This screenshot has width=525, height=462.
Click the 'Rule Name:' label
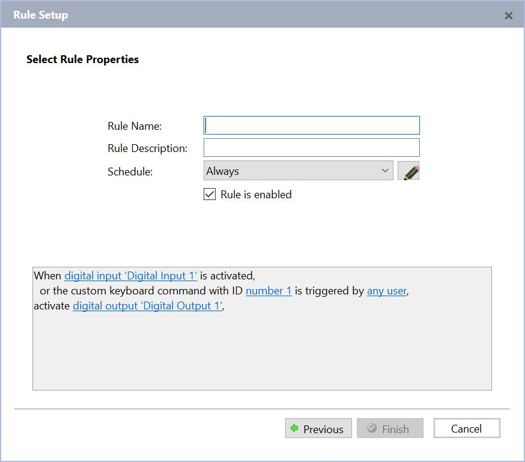point(135,126)
